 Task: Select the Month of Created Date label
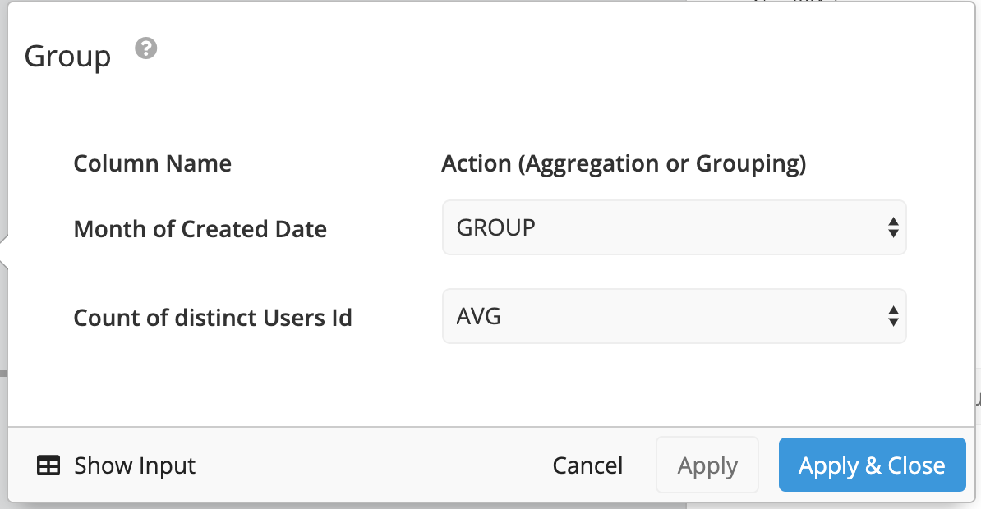pyautogui.click(x=200, y=229)
